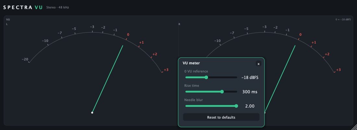
Task: Click the Needle blur slider handle
Action: click(236, 106)
